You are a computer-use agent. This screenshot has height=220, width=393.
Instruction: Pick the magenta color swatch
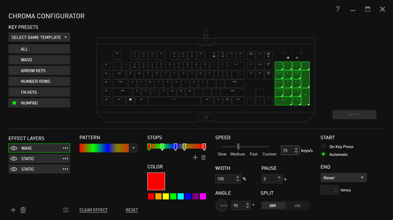click(x=203, y=196)
